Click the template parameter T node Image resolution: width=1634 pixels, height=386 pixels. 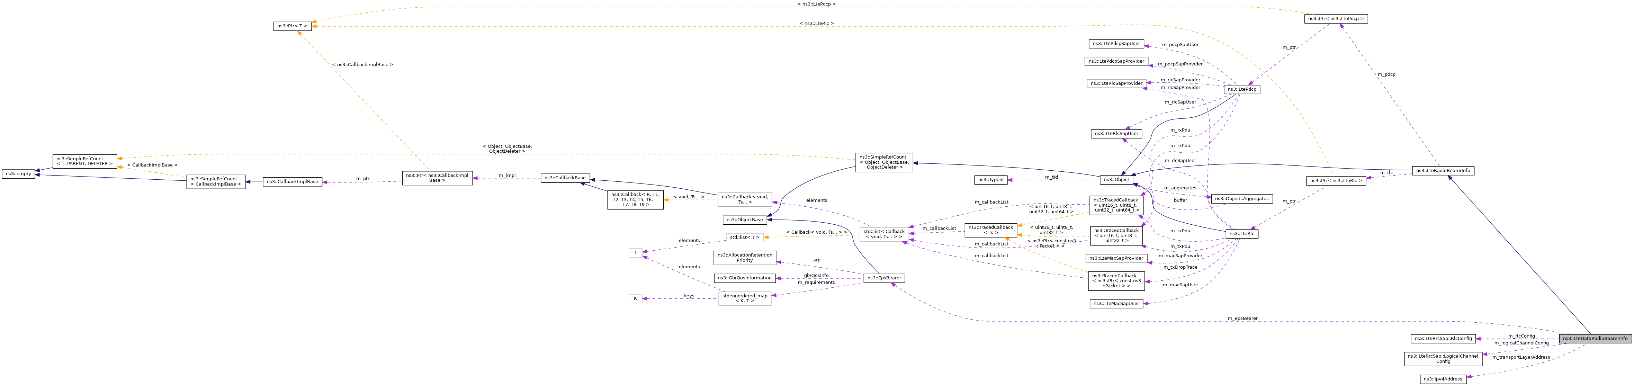(x=635, y=253)
